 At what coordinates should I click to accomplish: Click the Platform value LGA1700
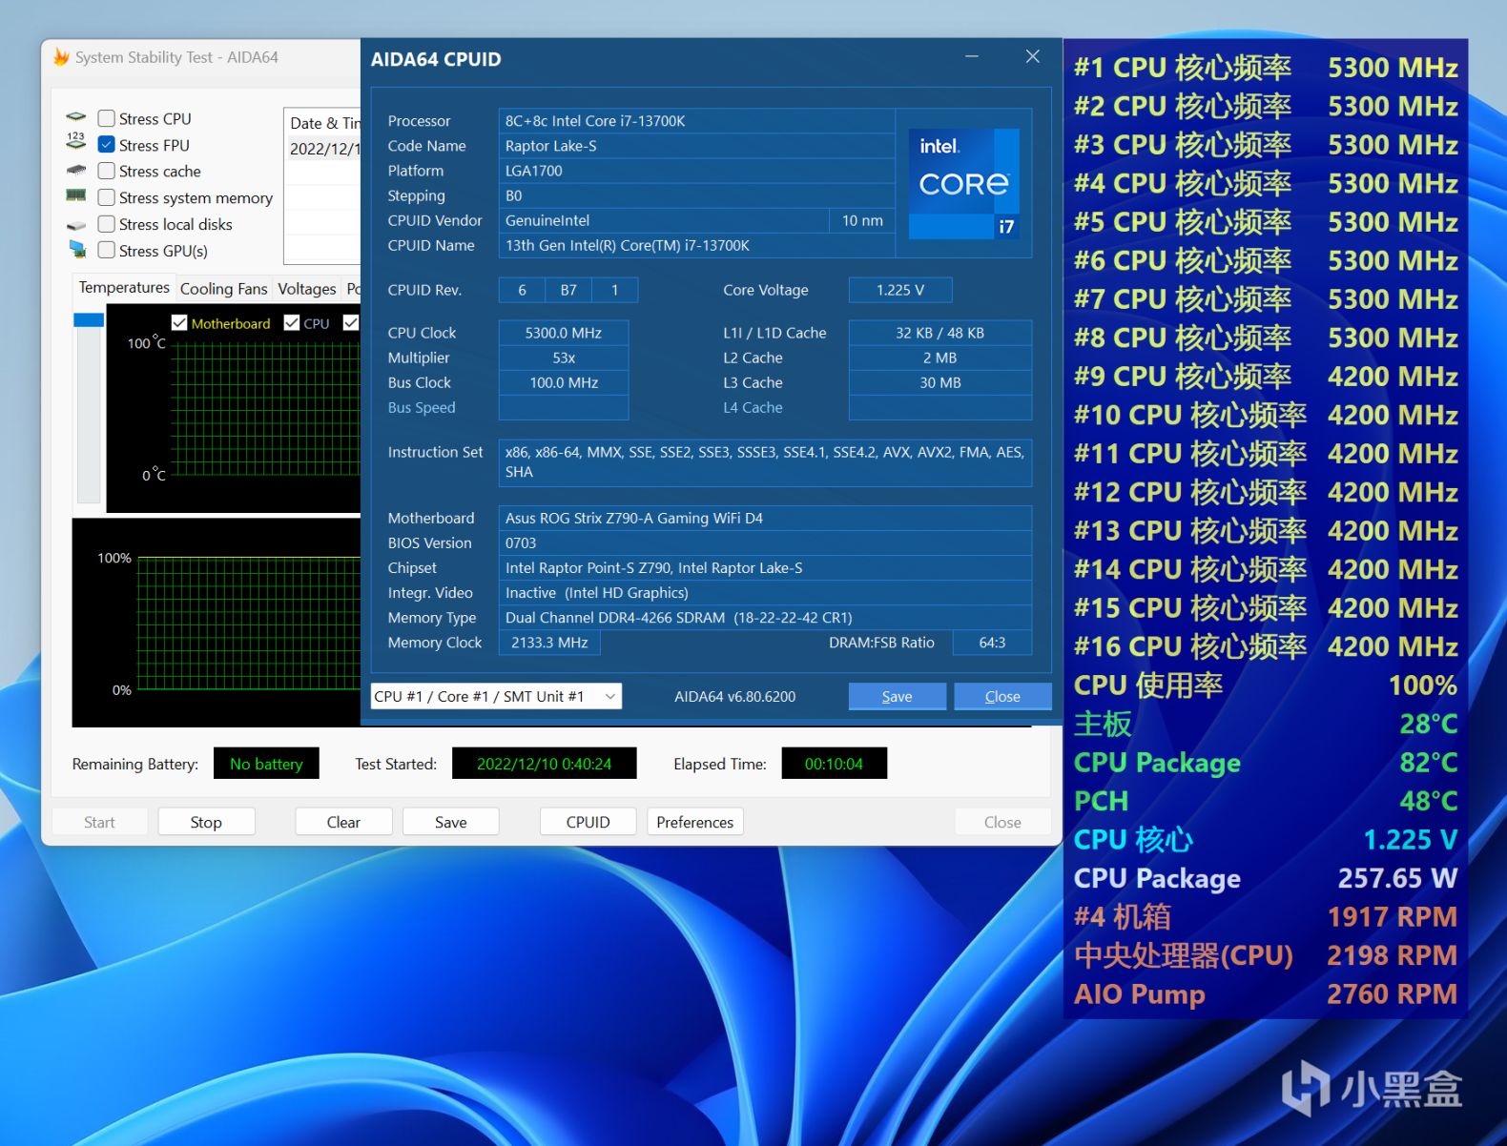click(696, 171)
